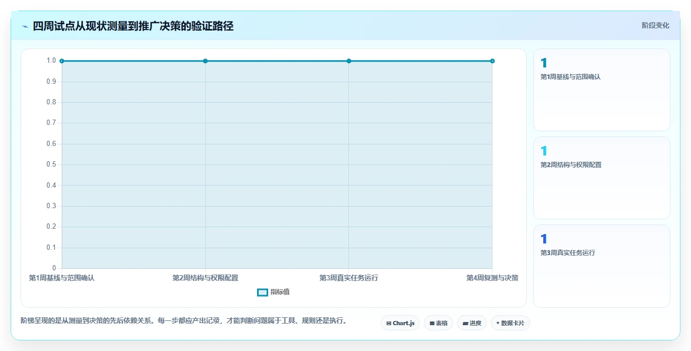Click data point for 第4周复测与决策
This screenshot has width=691, height=351.
(492, 61)
